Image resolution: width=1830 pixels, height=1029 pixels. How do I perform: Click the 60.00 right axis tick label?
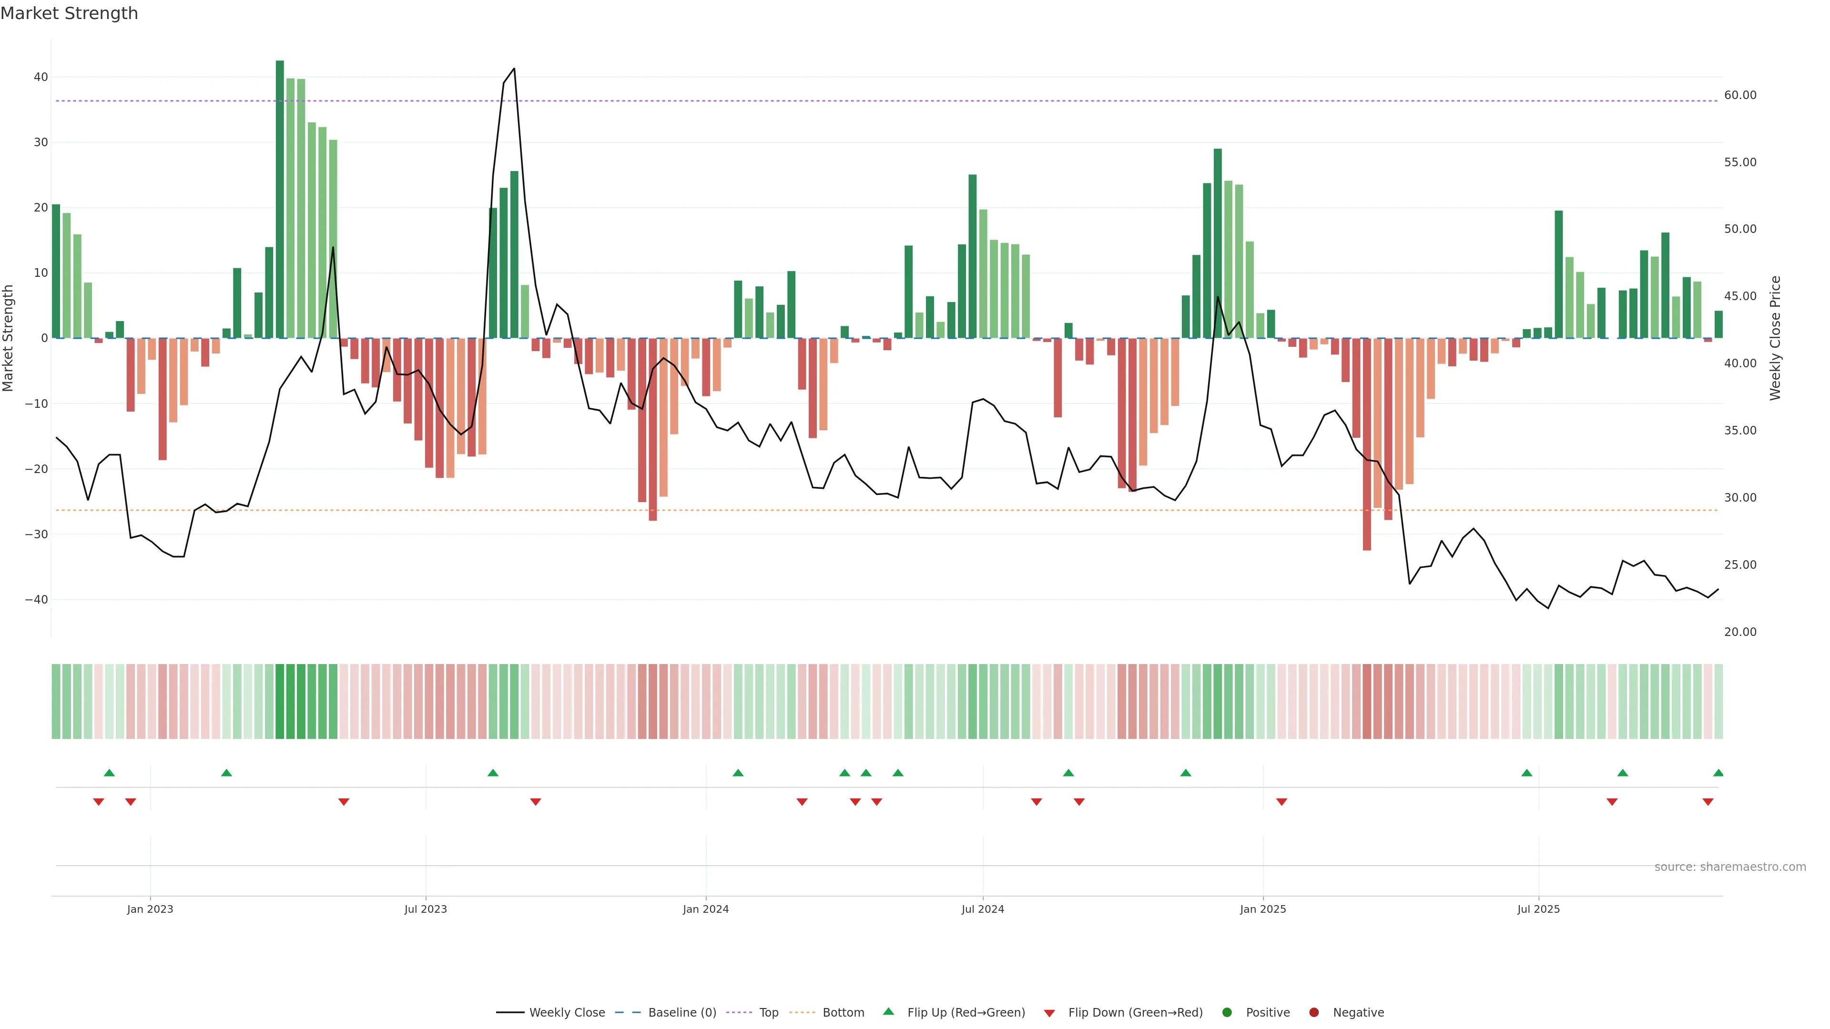click(1740, 95)
